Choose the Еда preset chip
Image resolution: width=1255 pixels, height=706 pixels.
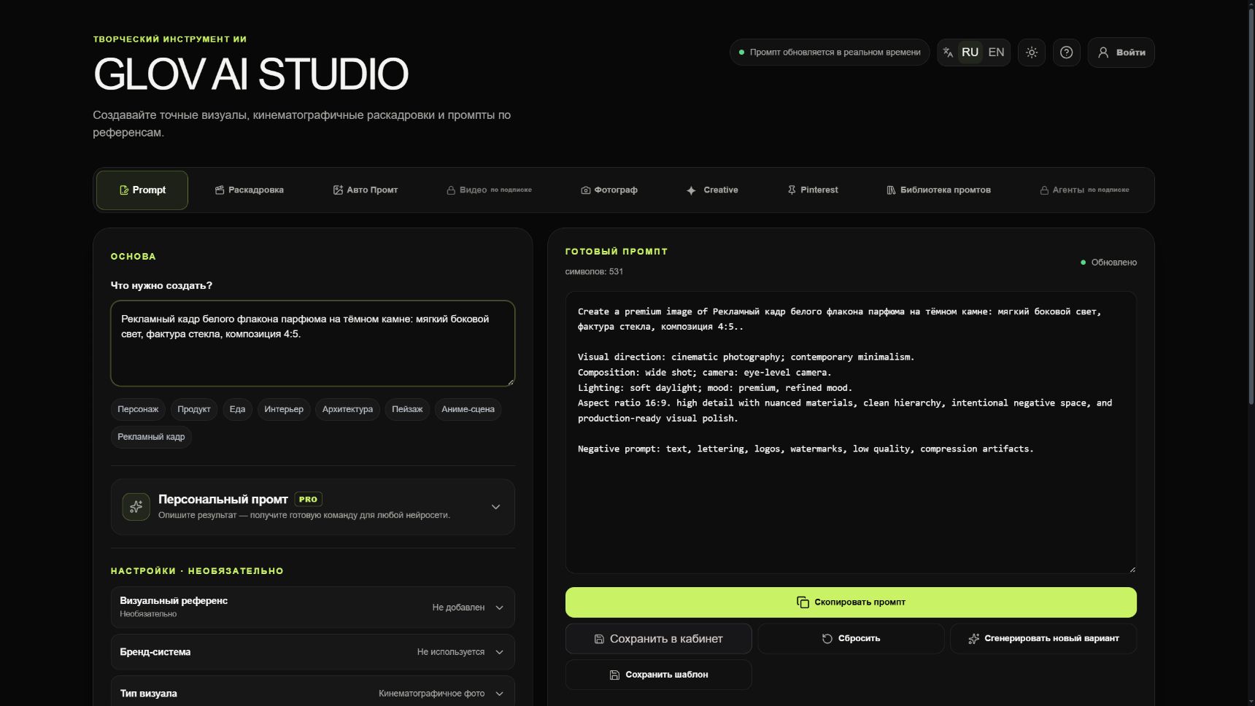click(x=237, y=409)
